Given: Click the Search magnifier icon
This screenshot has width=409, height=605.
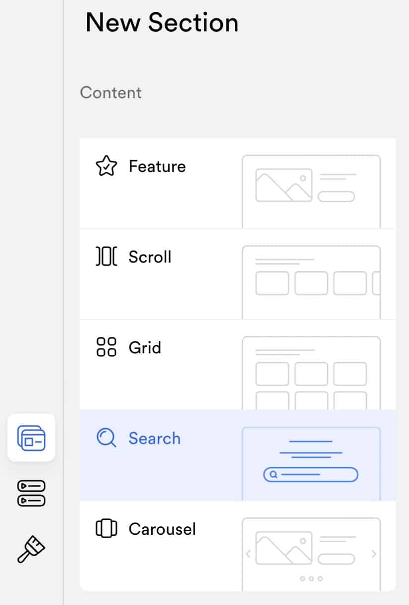Looking at the screenshot, I should (x=106, y=438).
